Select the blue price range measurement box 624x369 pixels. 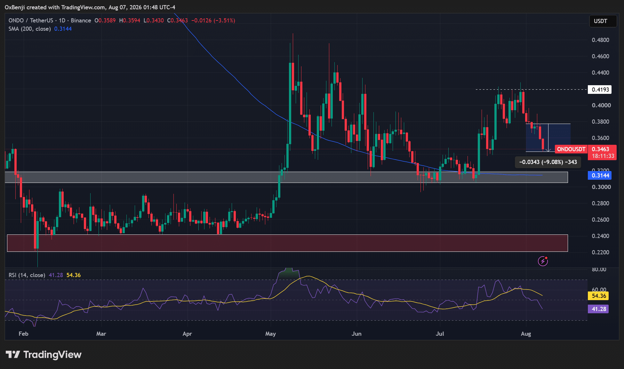548,137
